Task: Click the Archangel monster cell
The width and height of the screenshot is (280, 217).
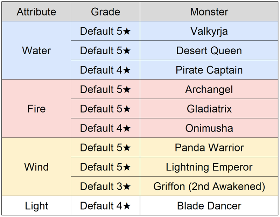Action: pos(209,89)
